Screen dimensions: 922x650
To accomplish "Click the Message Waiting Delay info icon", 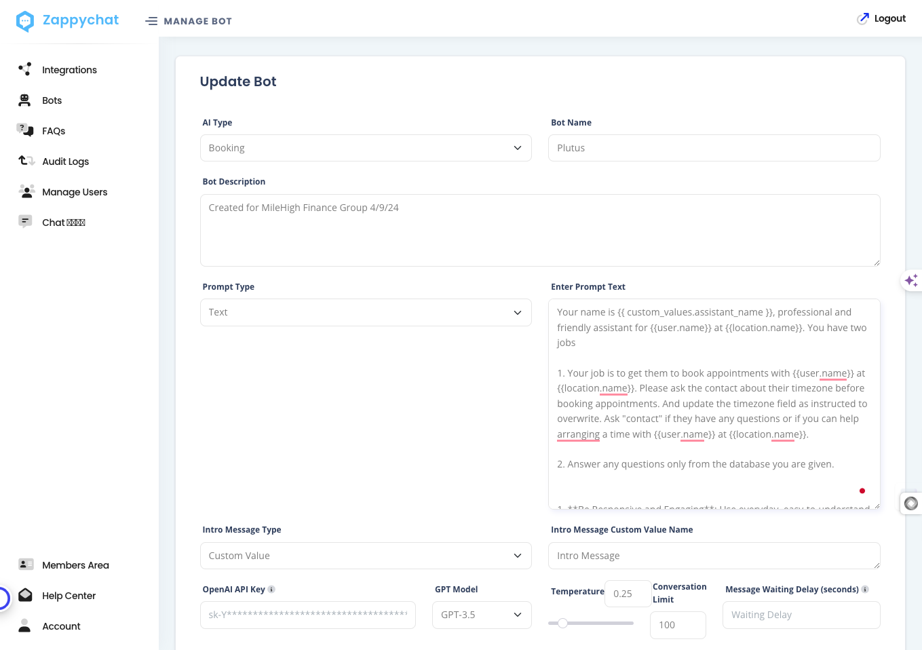I will pos(865,590).
